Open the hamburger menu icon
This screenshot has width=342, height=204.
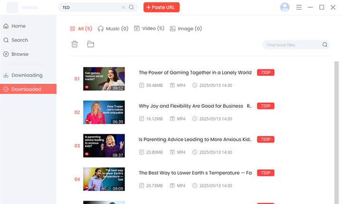pos(299,8)
